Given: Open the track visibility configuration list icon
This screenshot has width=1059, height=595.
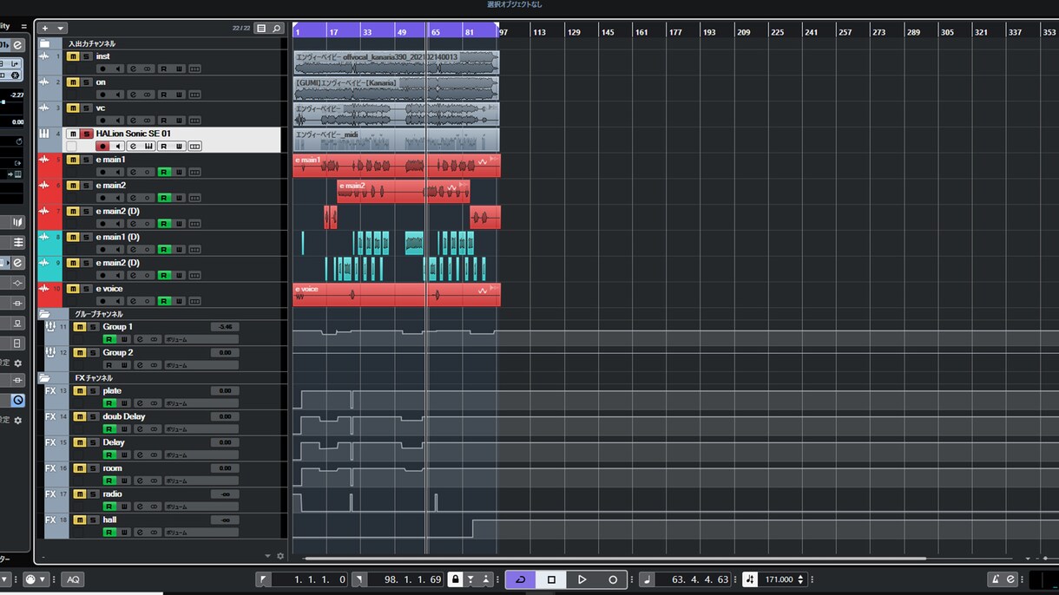Looking at the screenshot, I should (x=262, y=29).
